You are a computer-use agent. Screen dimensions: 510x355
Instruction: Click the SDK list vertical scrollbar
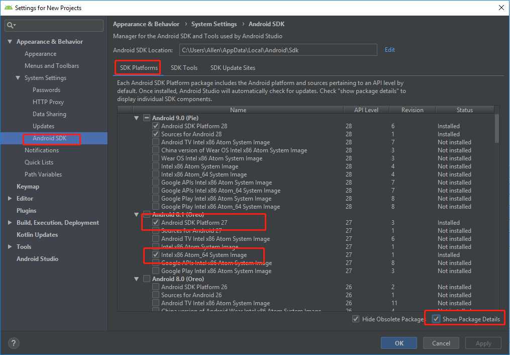[496, 129]
